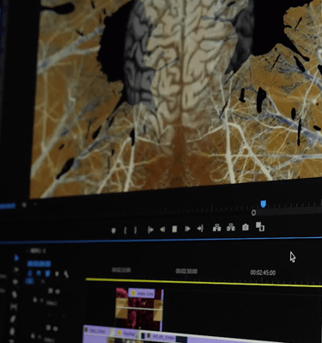The height and width of the screenshot is (343, 322).
Task: Select the red video clip on the upper track
Action: click(x=139, y=310)
